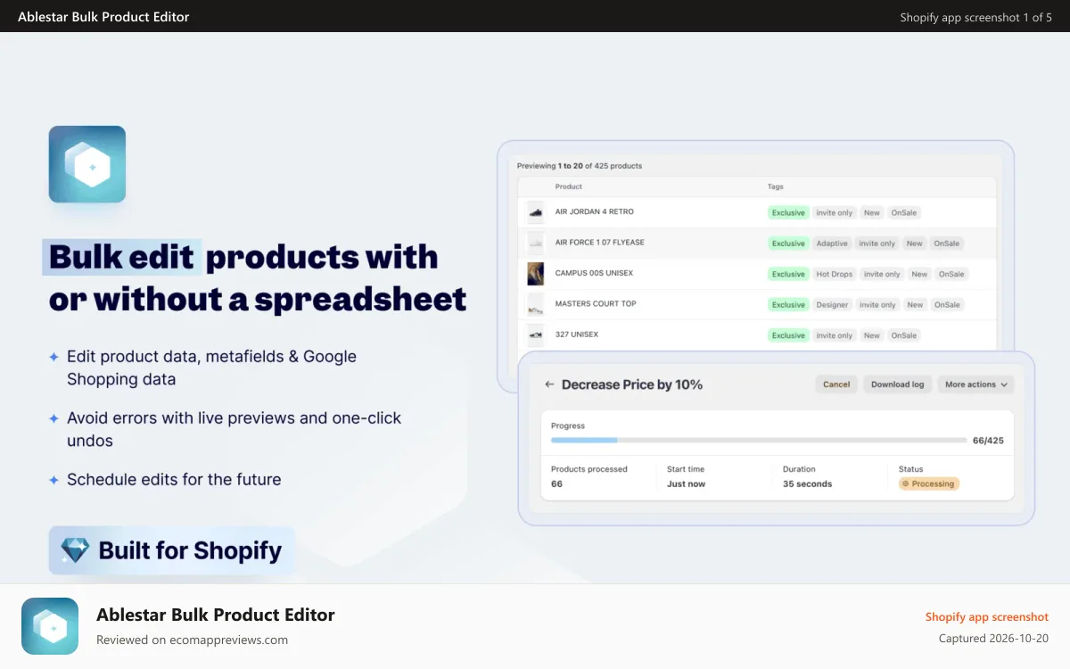The width and height of the screenshot is (1070, 669).
Task: Click the Shopify app screenshot orange label
Action: coord(987,617)
